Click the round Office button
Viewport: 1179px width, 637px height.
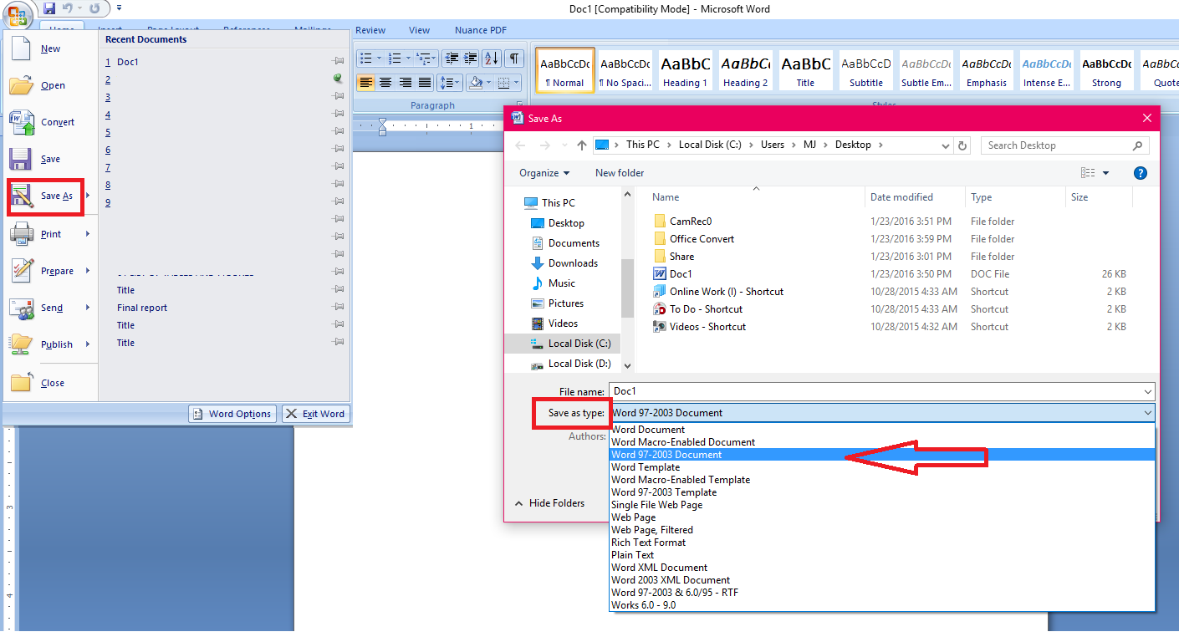(18, 14)
